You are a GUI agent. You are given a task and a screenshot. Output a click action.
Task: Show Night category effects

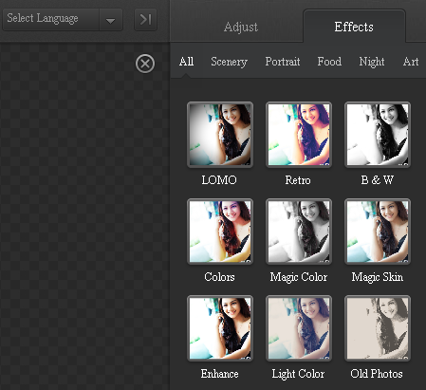coord(372,62)
